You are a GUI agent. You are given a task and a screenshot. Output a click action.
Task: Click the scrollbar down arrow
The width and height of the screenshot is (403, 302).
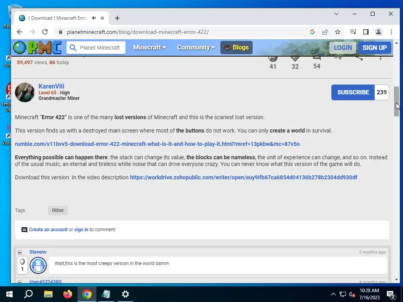click(396, 280)
